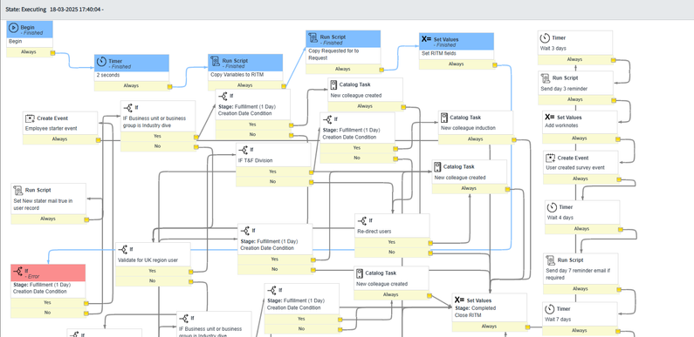Click the 'Re-direct users' If icon

(362, 220)
